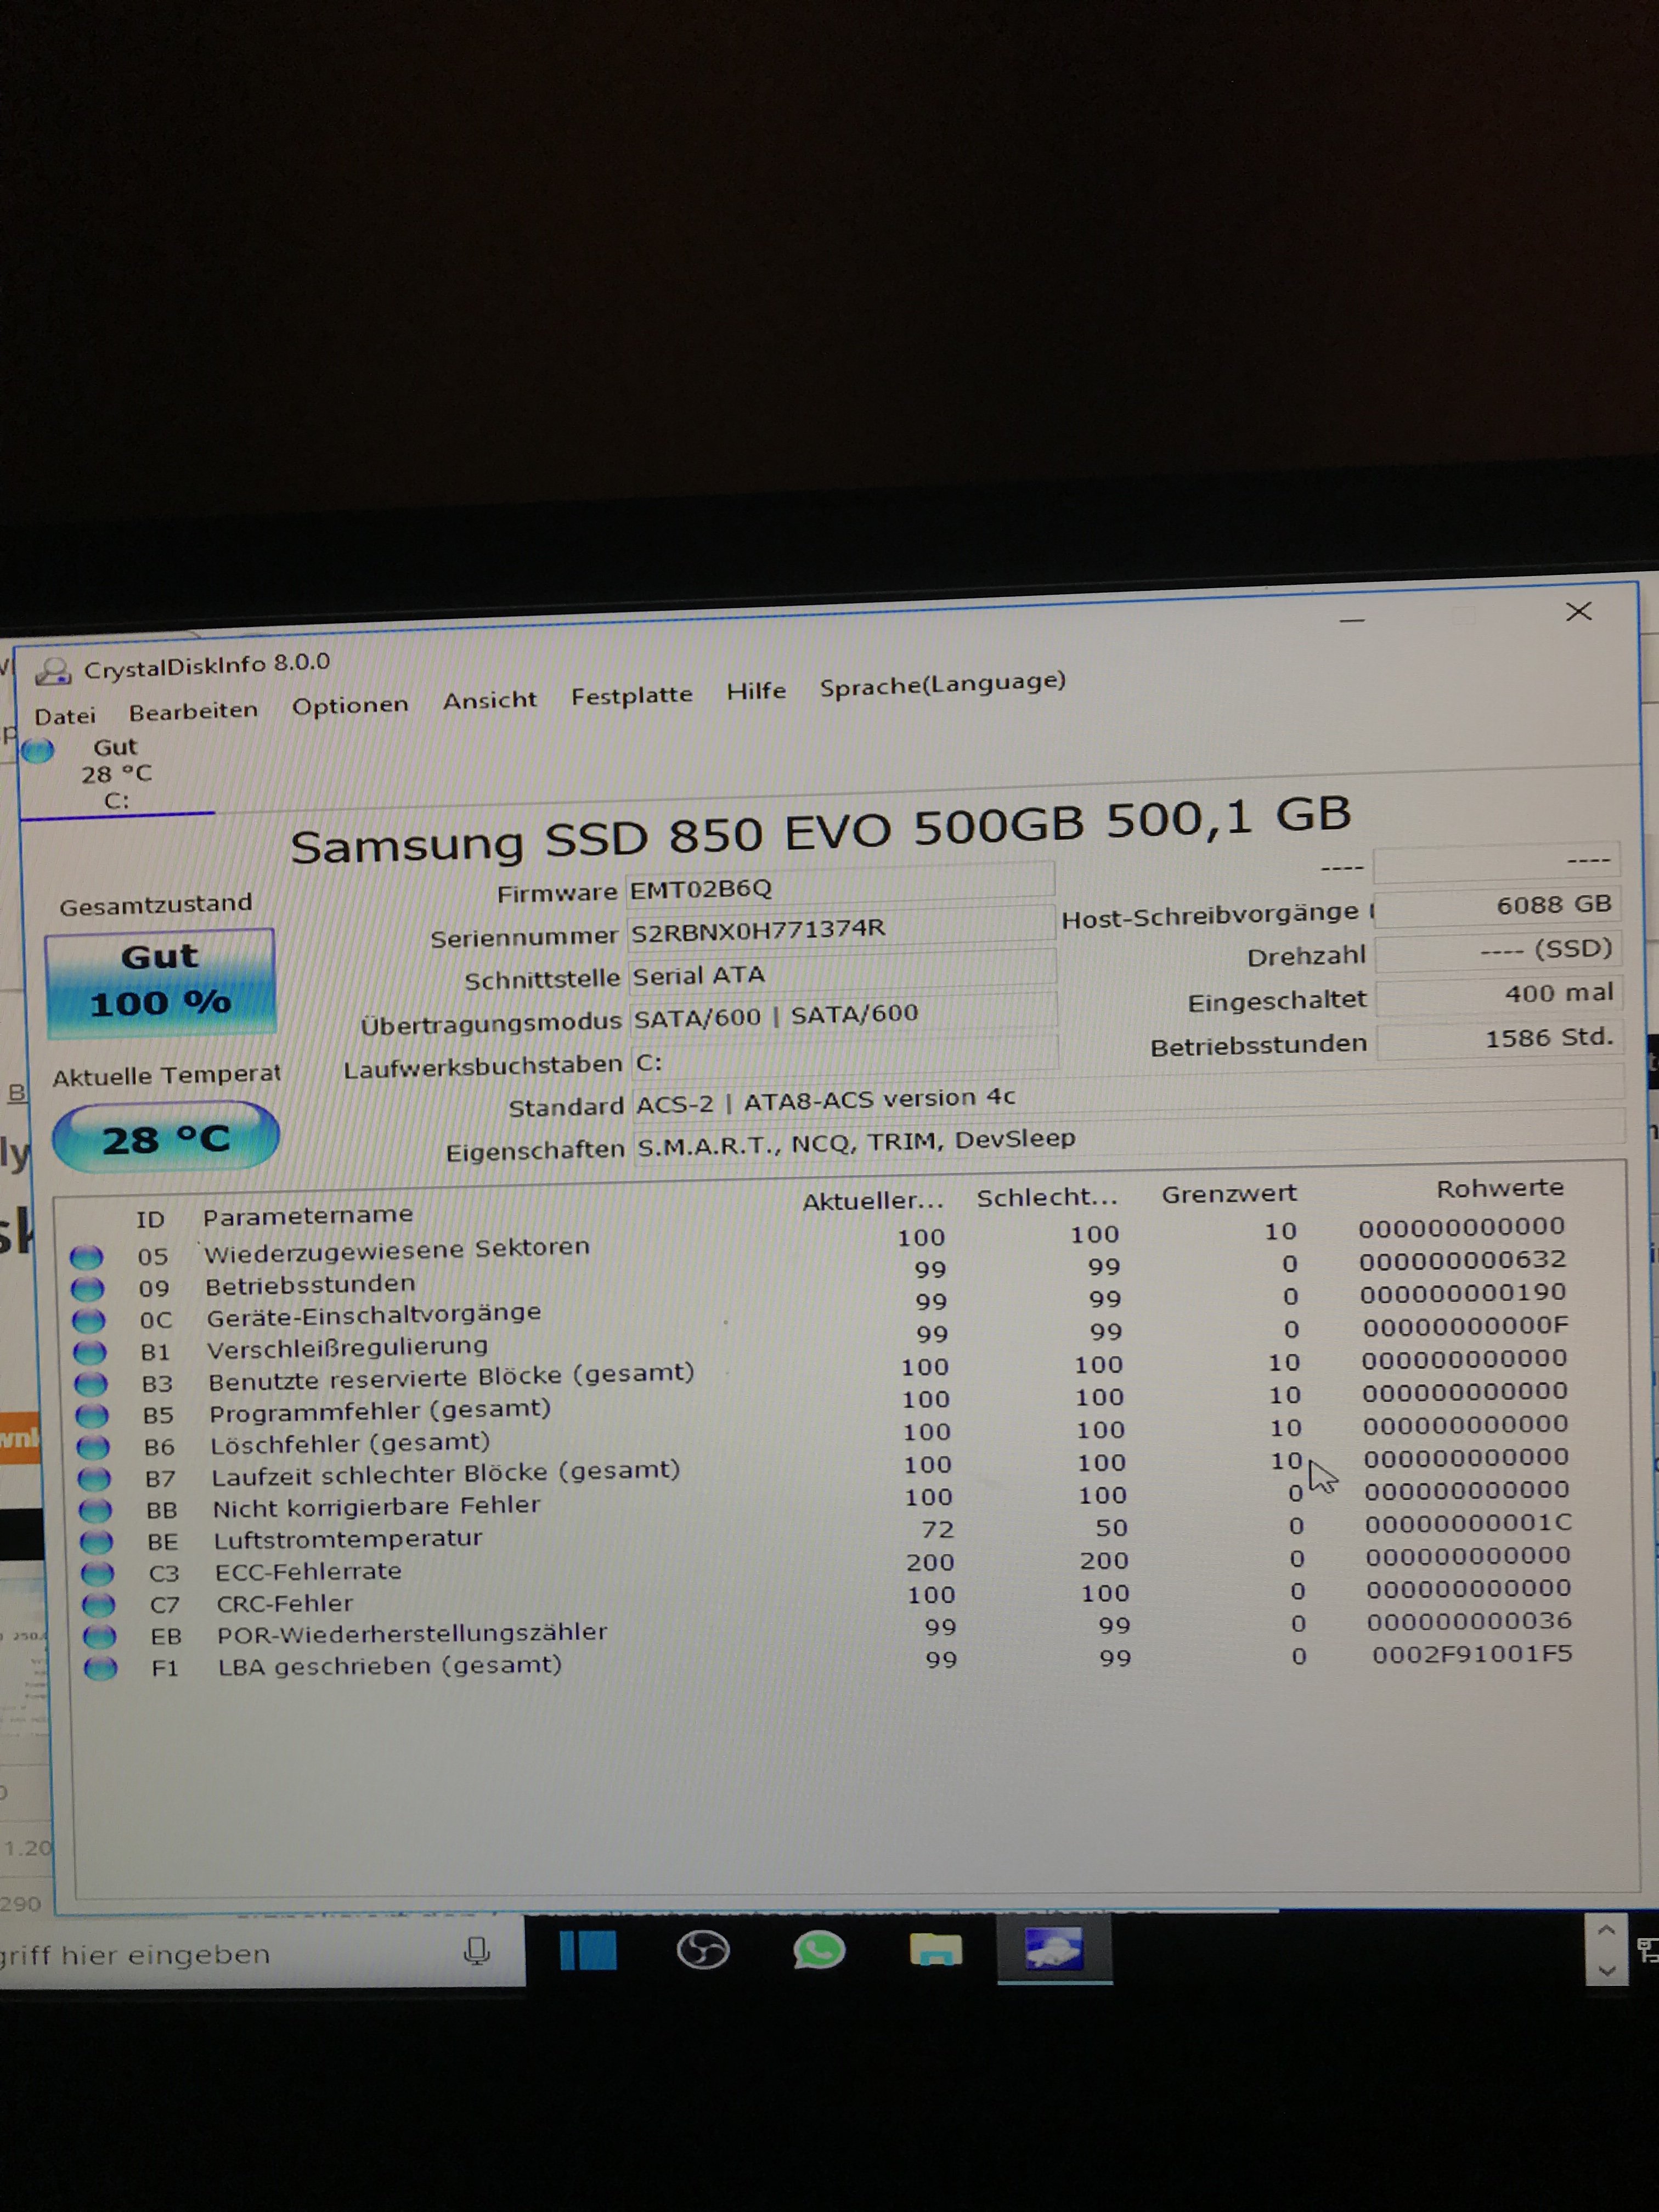Screen dimensions: 1659x2212
Task: Select the C: drive tab at top
Action: coord(116,774)
